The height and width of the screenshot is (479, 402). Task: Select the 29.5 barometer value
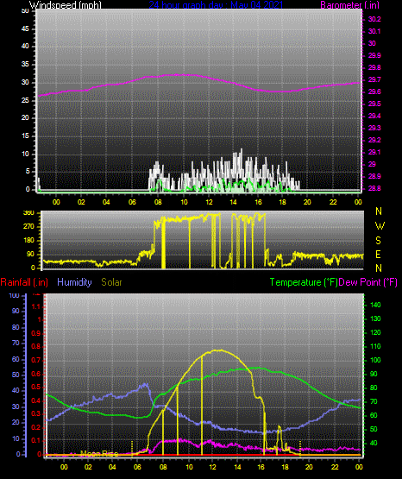coord(374,104)
